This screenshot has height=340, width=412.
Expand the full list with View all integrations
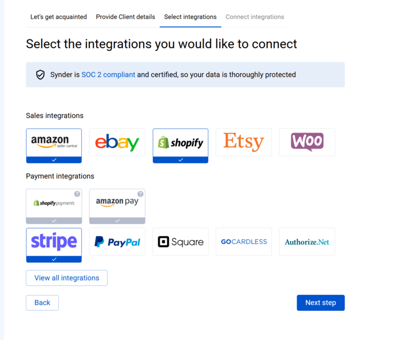click(66, 278)
